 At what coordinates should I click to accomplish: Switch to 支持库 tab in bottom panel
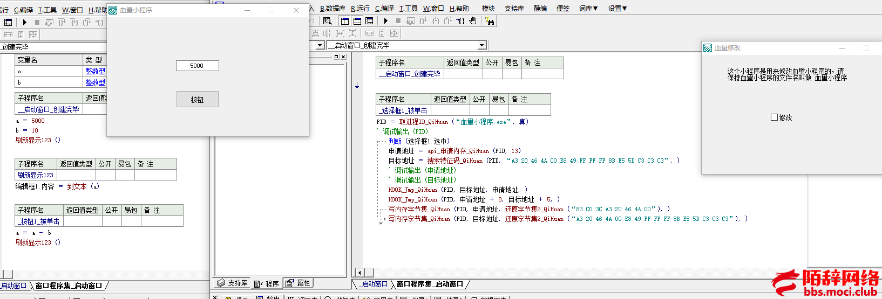click(233, 283)
